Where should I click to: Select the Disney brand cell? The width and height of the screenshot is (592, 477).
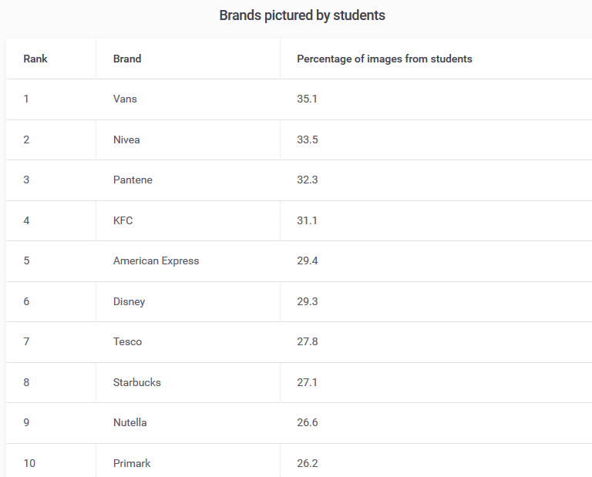(x=129, y=301)
